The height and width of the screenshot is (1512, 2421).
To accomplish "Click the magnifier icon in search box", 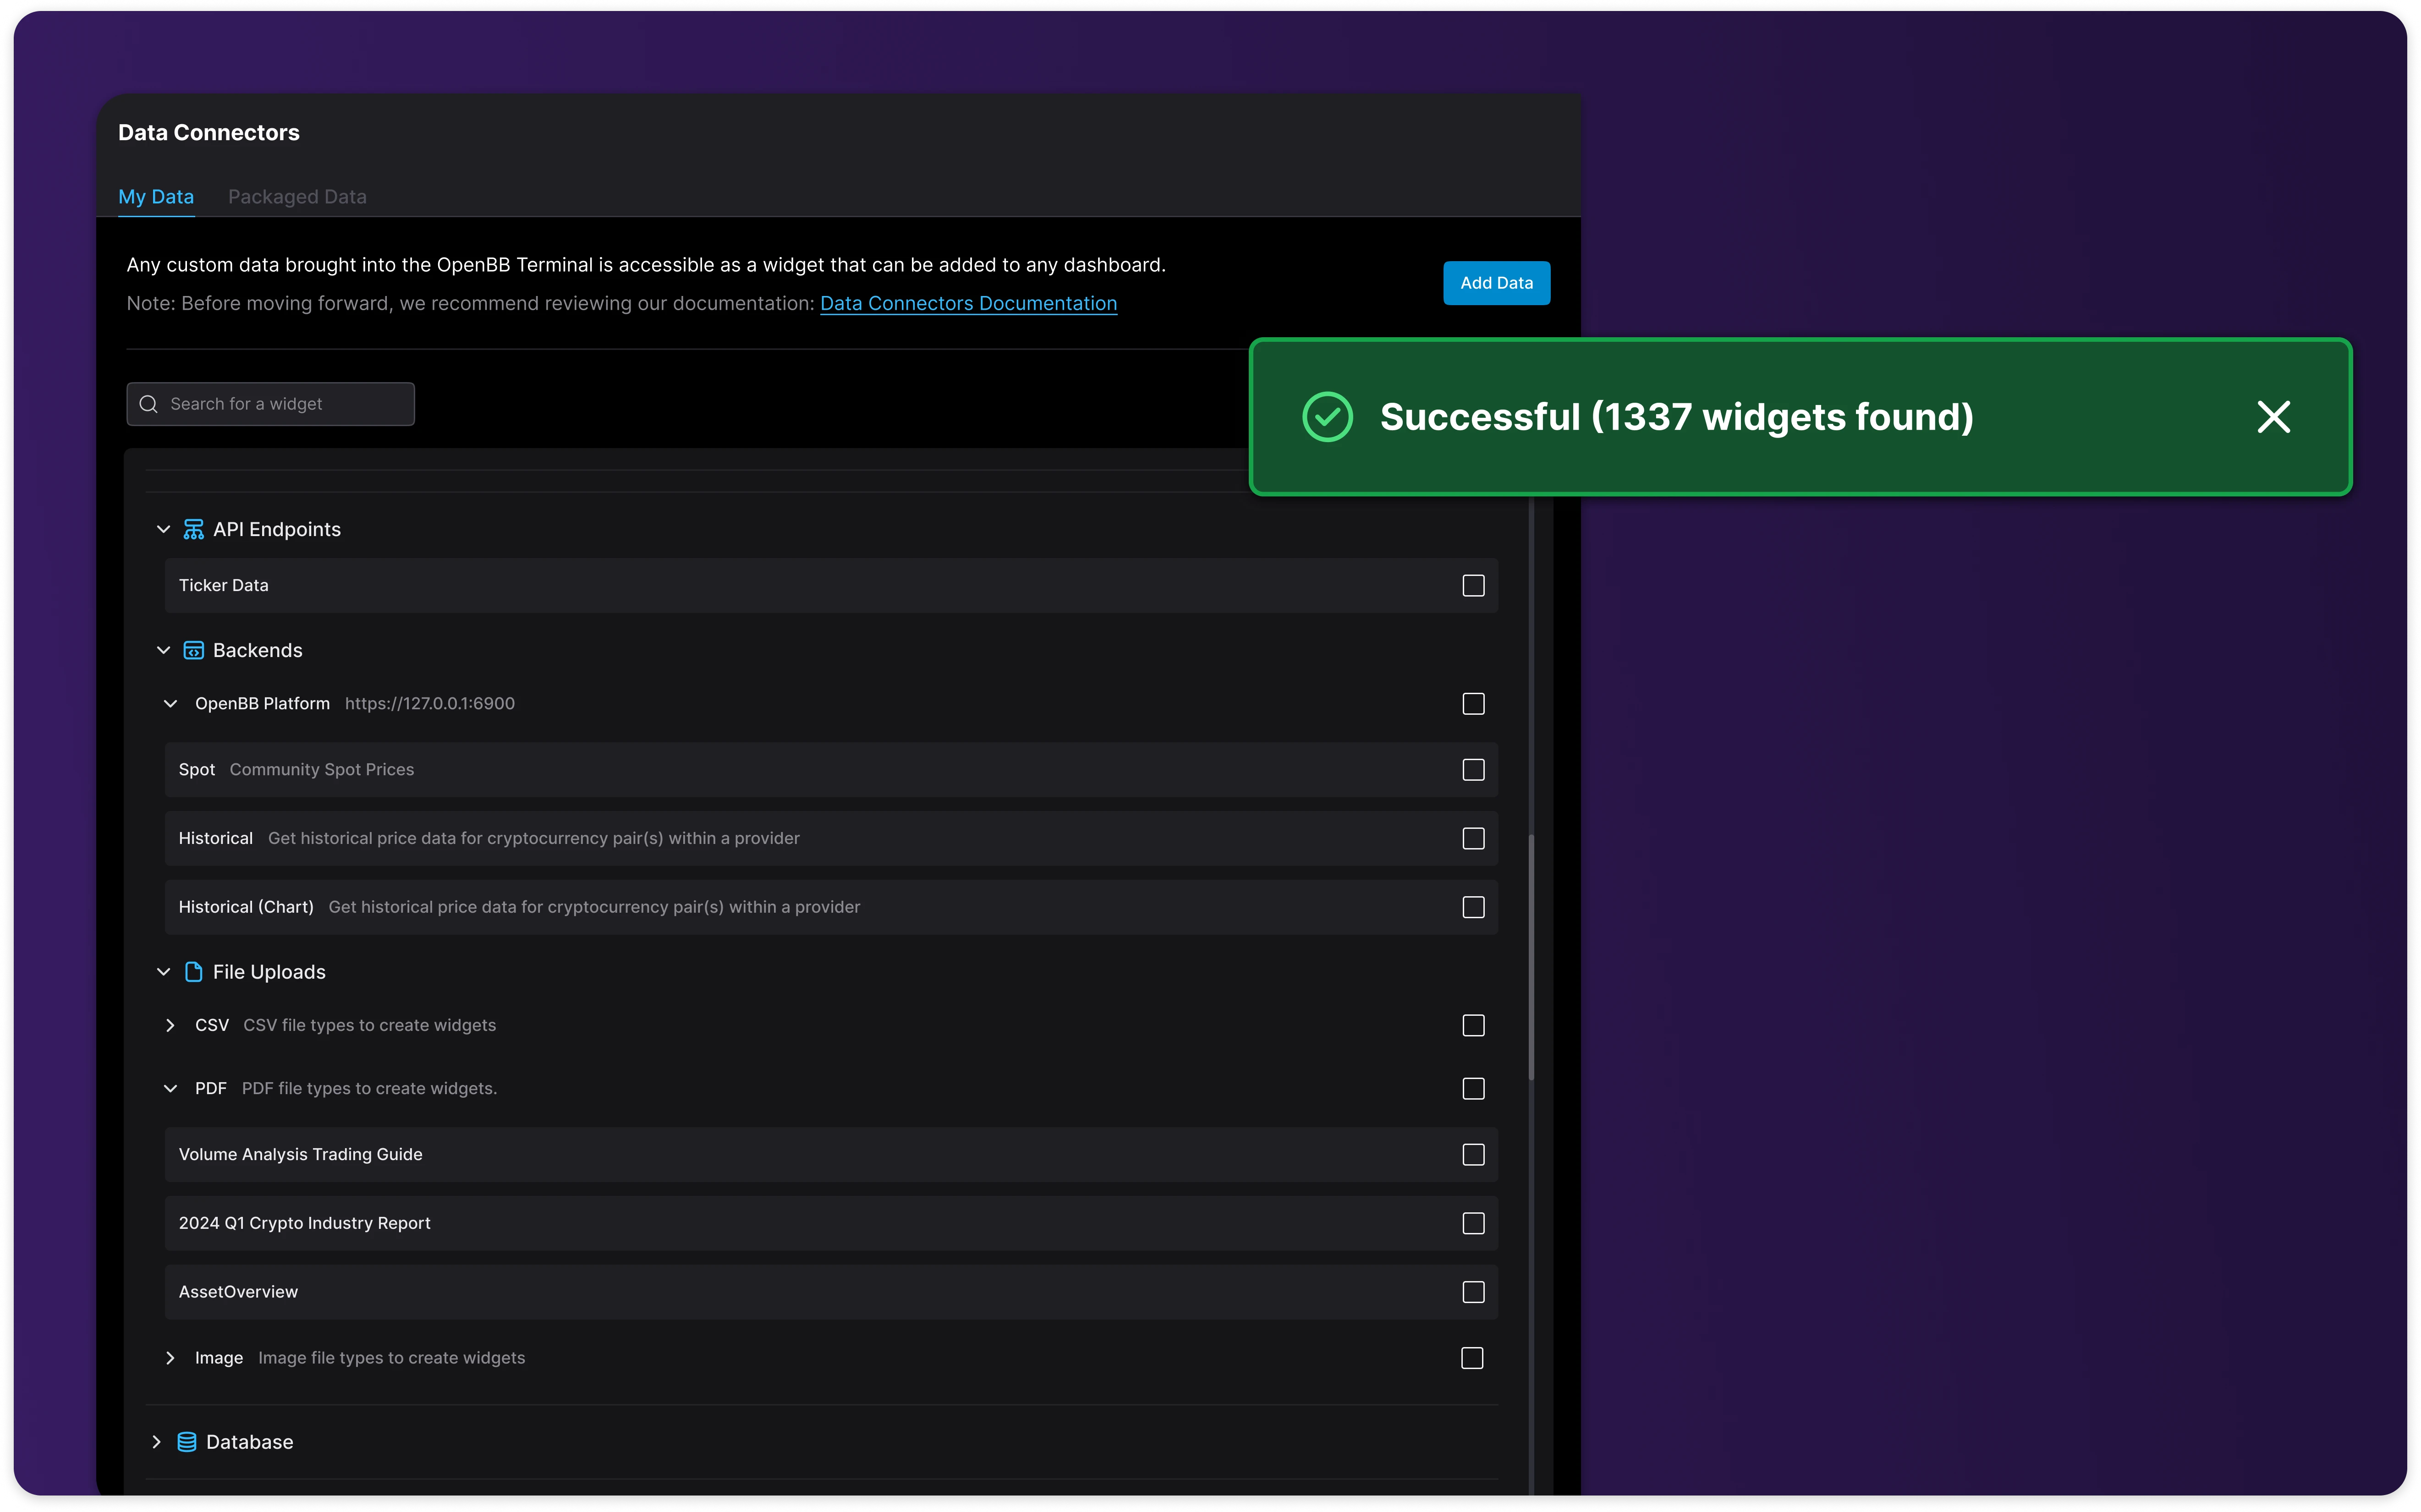I will point(149,404).
